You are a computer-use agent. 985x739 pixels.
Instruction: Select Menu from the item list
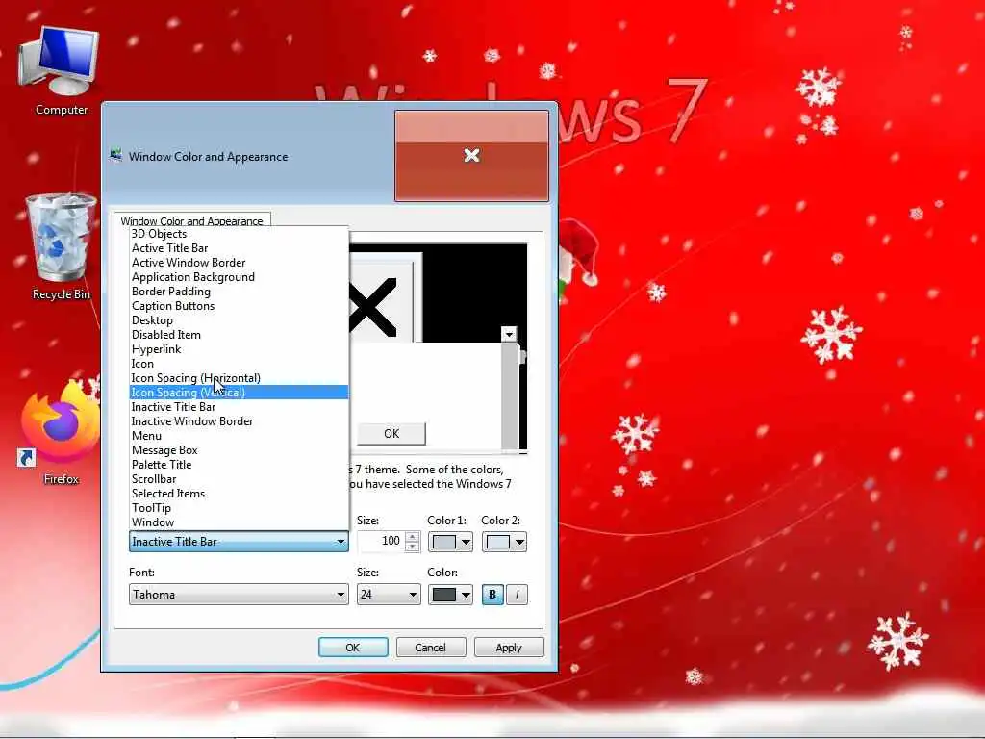click(239, 436)
